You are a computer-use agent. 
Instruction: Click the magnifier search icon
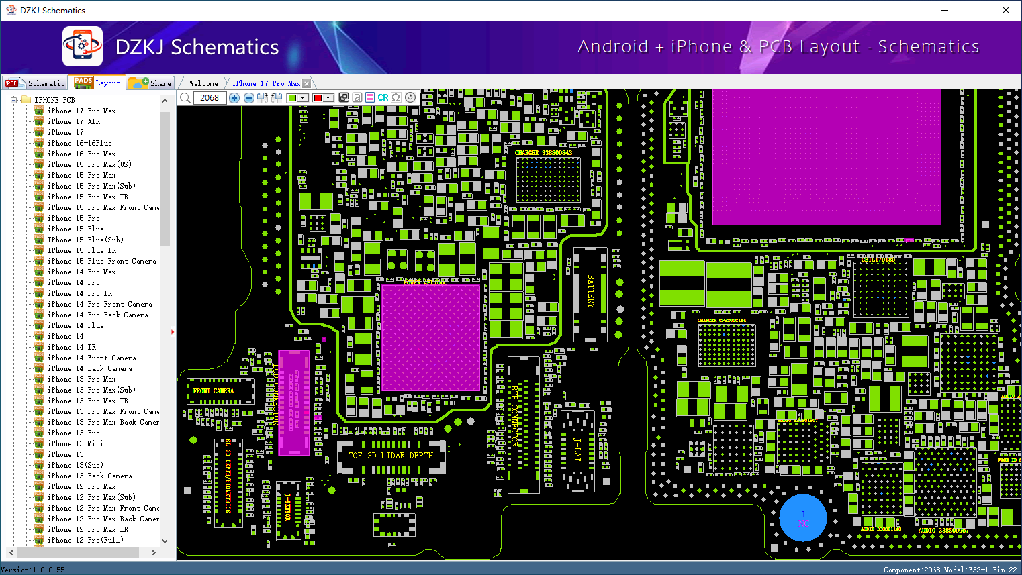coord(185,98)
